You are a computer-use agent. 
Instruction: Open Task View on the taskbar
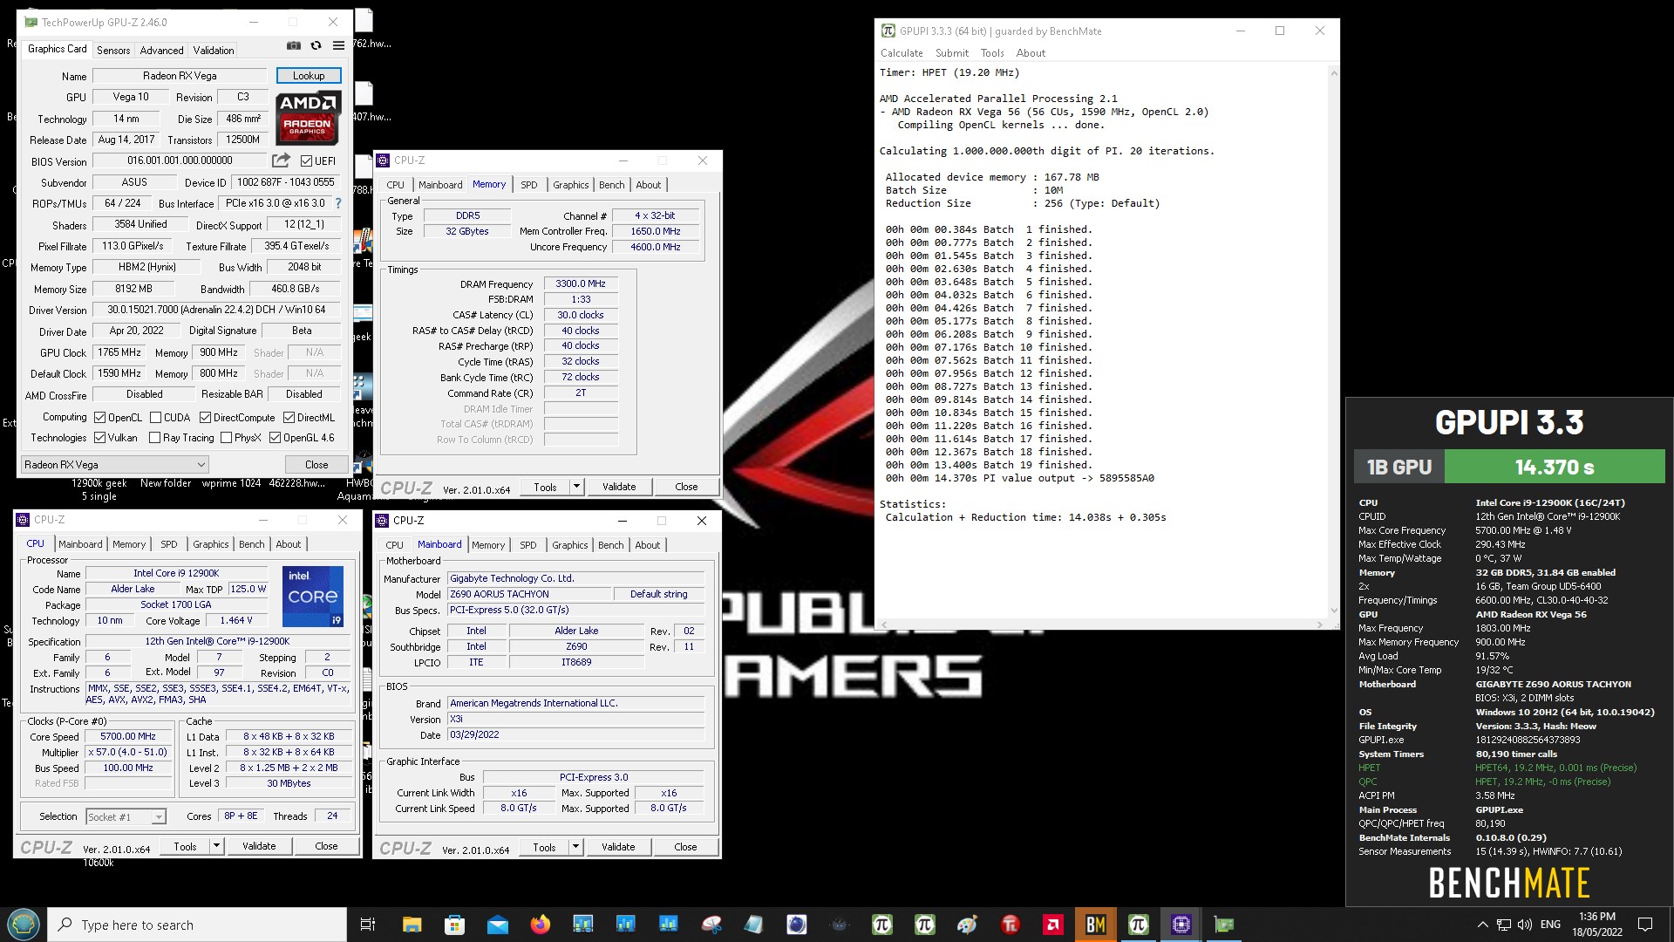[x=367, y=925]
